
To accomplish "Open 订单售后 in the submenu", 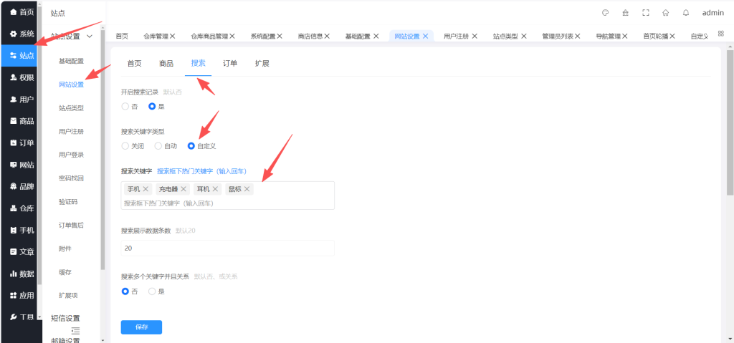I will [71, 225].
